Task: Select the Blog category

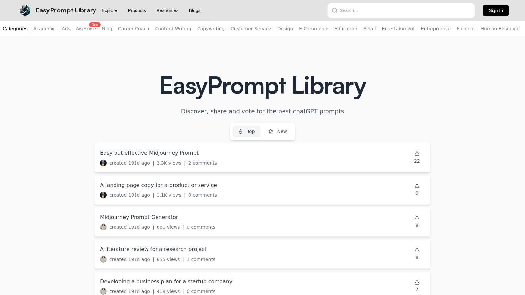Action: point(107,29)
